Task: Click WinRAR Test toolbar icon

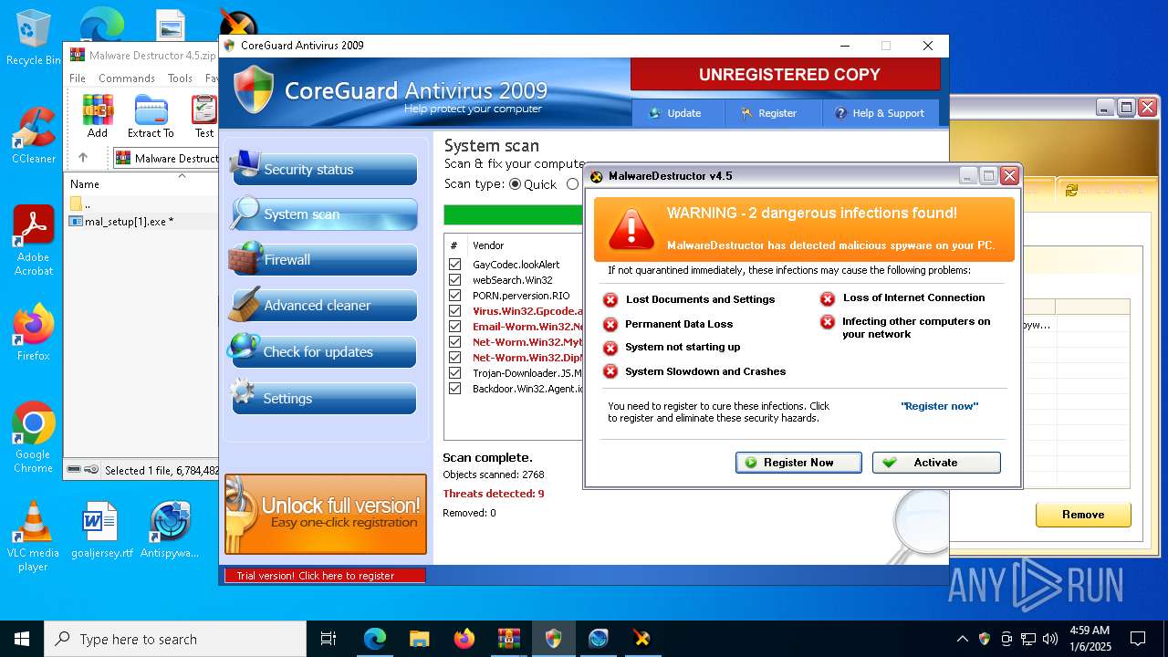Action: click(204, 116)
